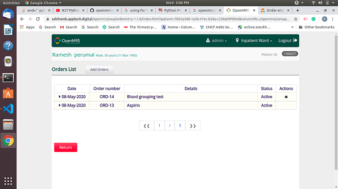Screen dimensions: 338x189
Task: Click current page number field in pagination
Action: click(159, 126)
